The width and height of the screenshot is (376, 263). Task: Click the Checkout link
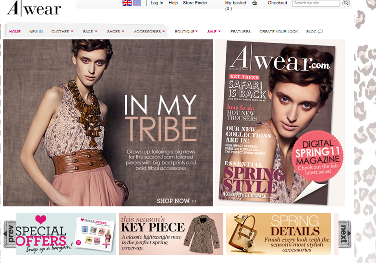278,3
